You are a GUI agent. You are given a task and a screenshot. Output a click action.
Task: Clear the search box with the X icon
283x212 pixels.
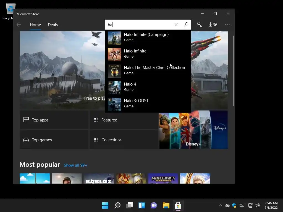pos(176,25)
